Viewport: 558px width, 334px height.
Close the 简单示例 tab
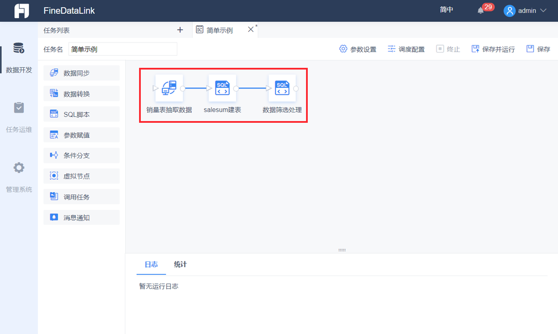click(x=251, y=30)
